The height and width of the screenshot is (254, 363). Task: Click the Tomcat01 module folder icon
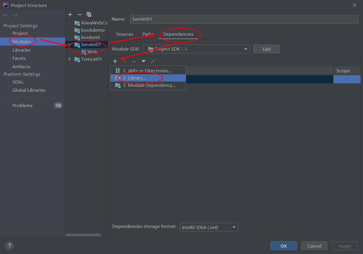(77, 59)
